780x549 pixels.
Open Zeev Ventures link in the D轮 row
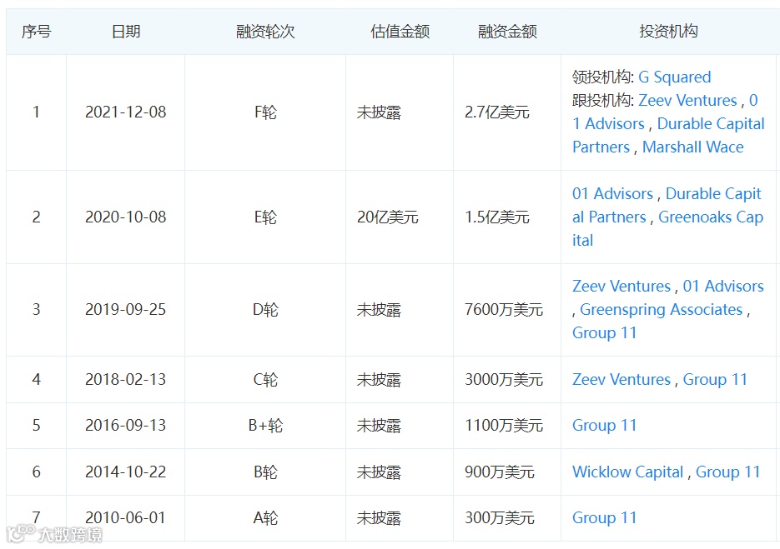pos(621,287)
